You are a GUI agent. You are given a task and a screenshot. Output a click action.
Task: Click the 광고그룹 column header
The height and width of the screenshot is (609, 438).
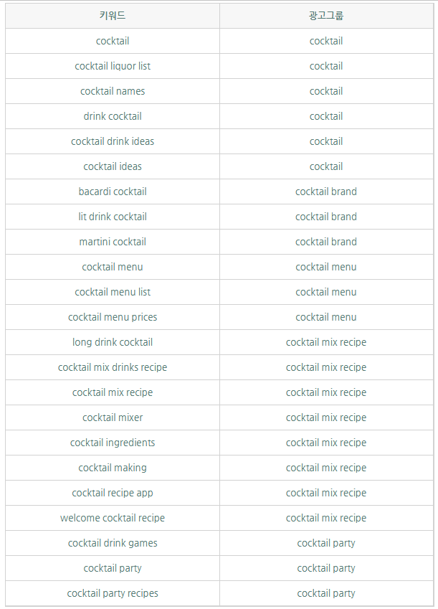(326, 16)
